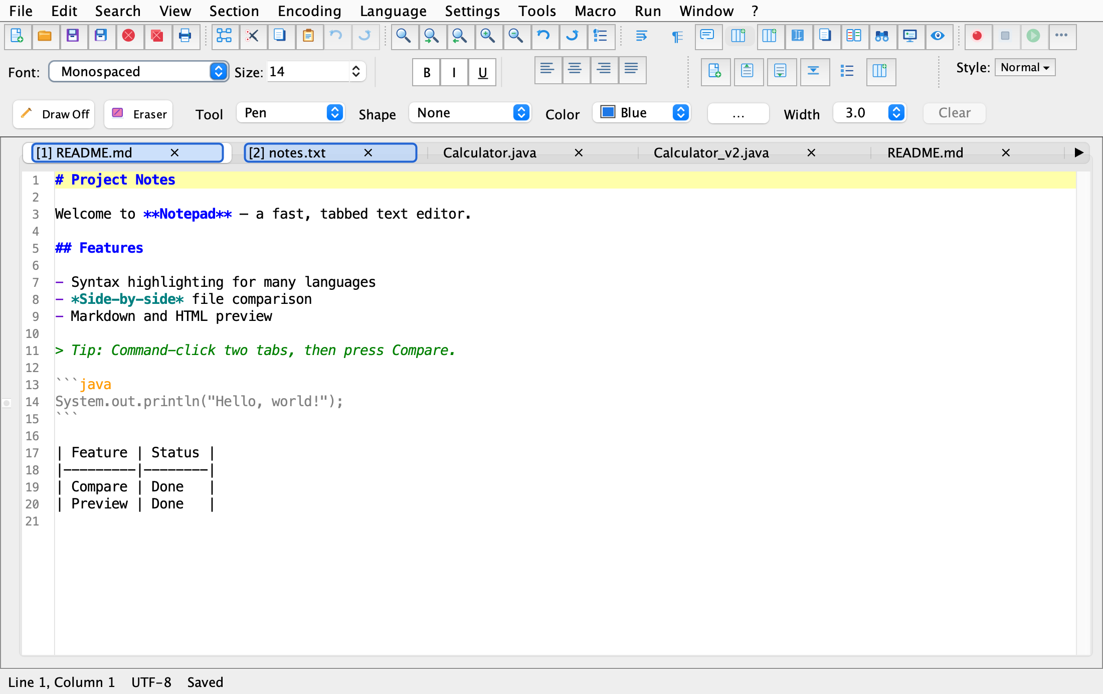
Task: Open the Language menu
Action: [393, 11]
